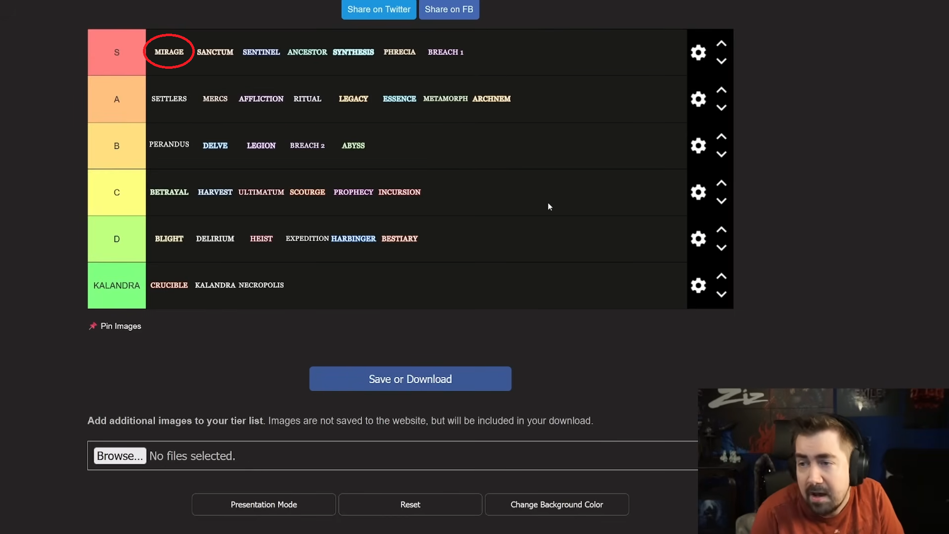Screen dimensions: 949x534
Task: Click the yellow C tier label
Action: click(x=117, y=193)
